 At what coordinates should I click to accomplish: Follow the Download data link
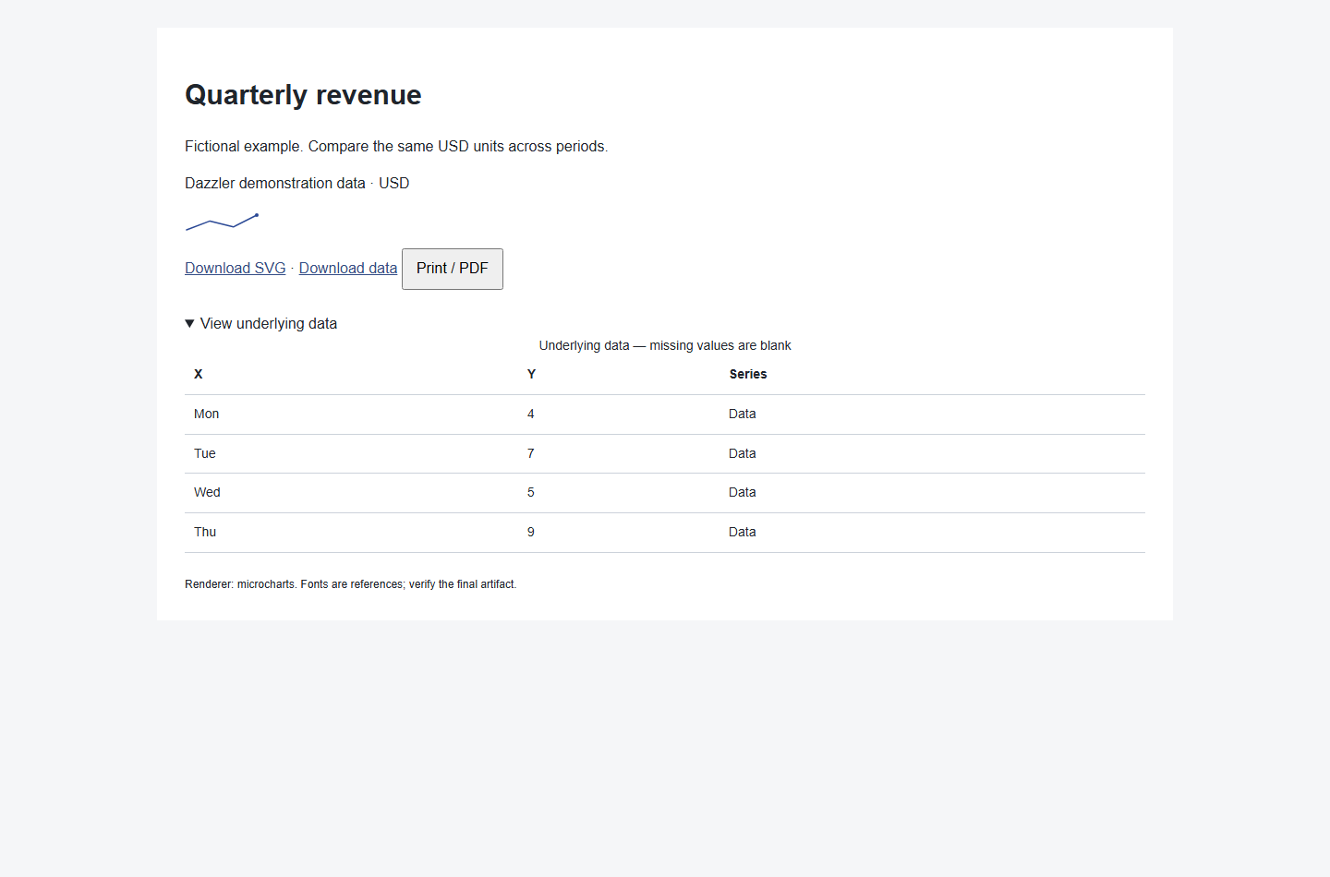(x=348, y=268)
